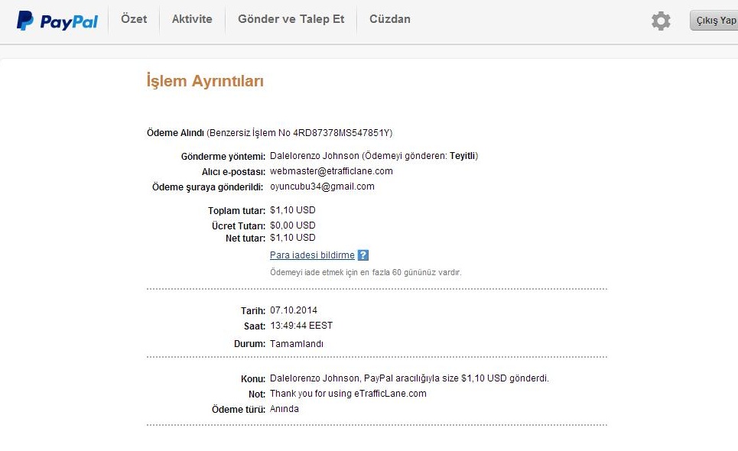738x451 pixels.
Task: Click the oyuncubu34@gmail.com email text
Action: click(323, 187)
